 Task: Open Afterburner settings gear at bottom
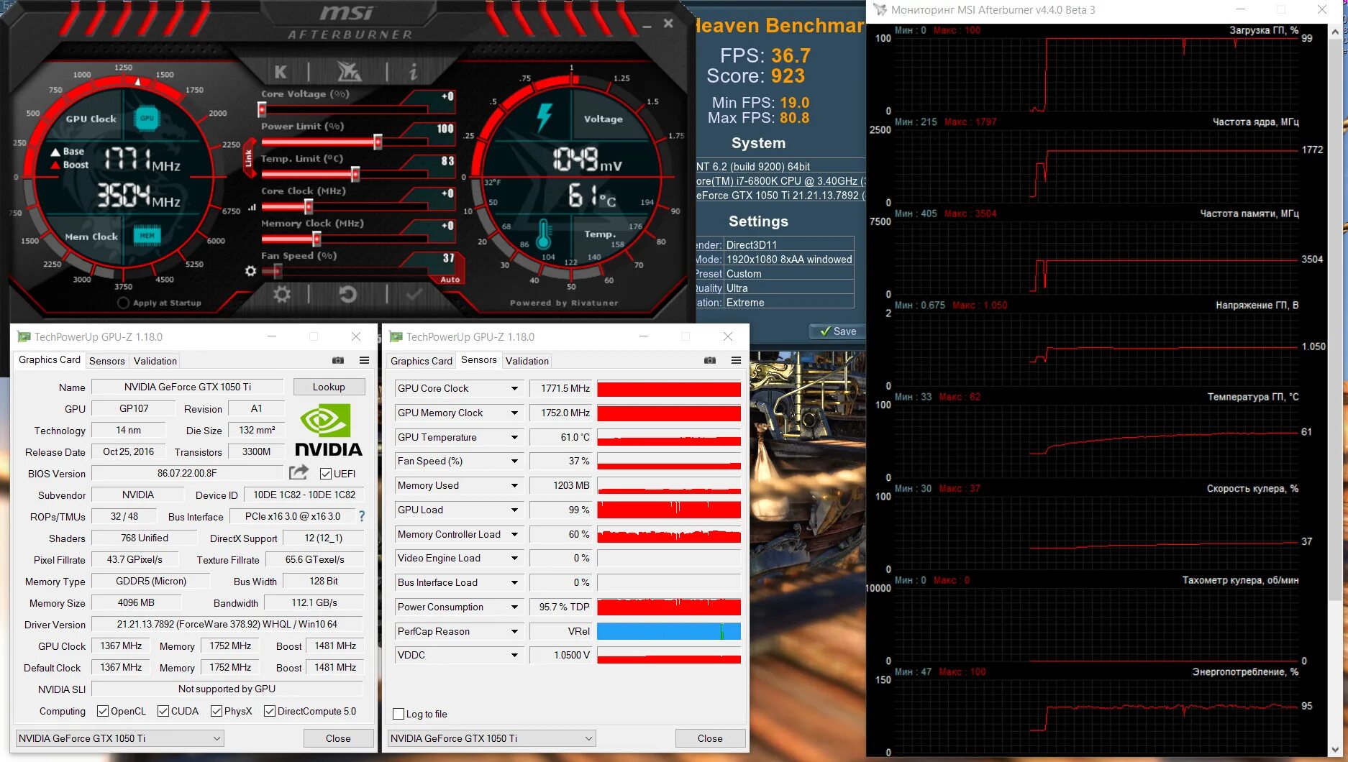282,294
